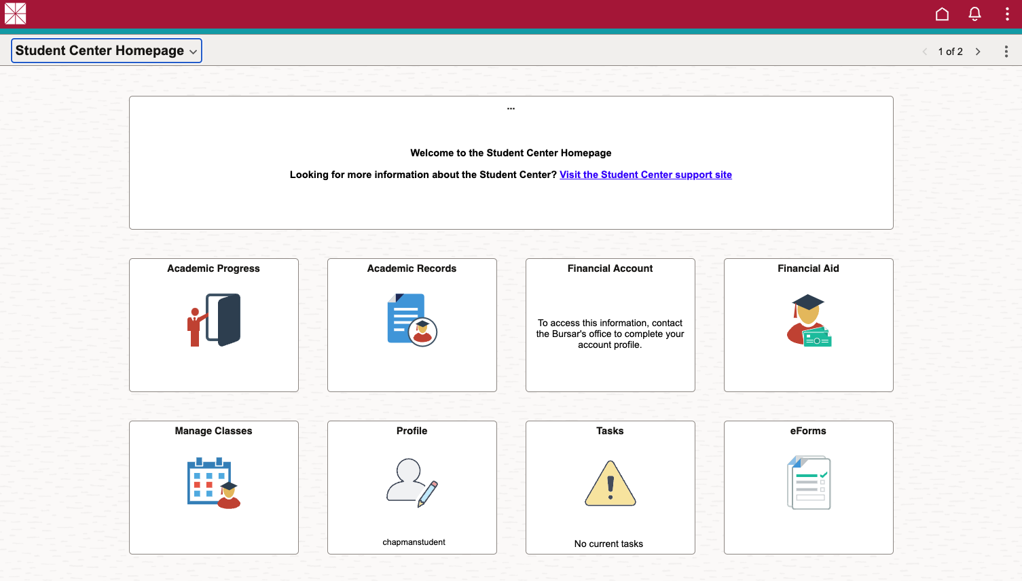The height and width of the screenshot is (581, 1022).
Task: Open the Academic Records document icon
Action: pyautogui.click(x=412, y=320)
